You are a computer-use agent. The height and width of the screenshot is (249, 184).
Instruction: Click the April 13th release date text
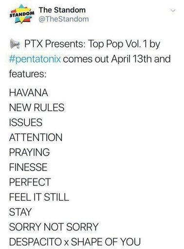tap(131, 59)
